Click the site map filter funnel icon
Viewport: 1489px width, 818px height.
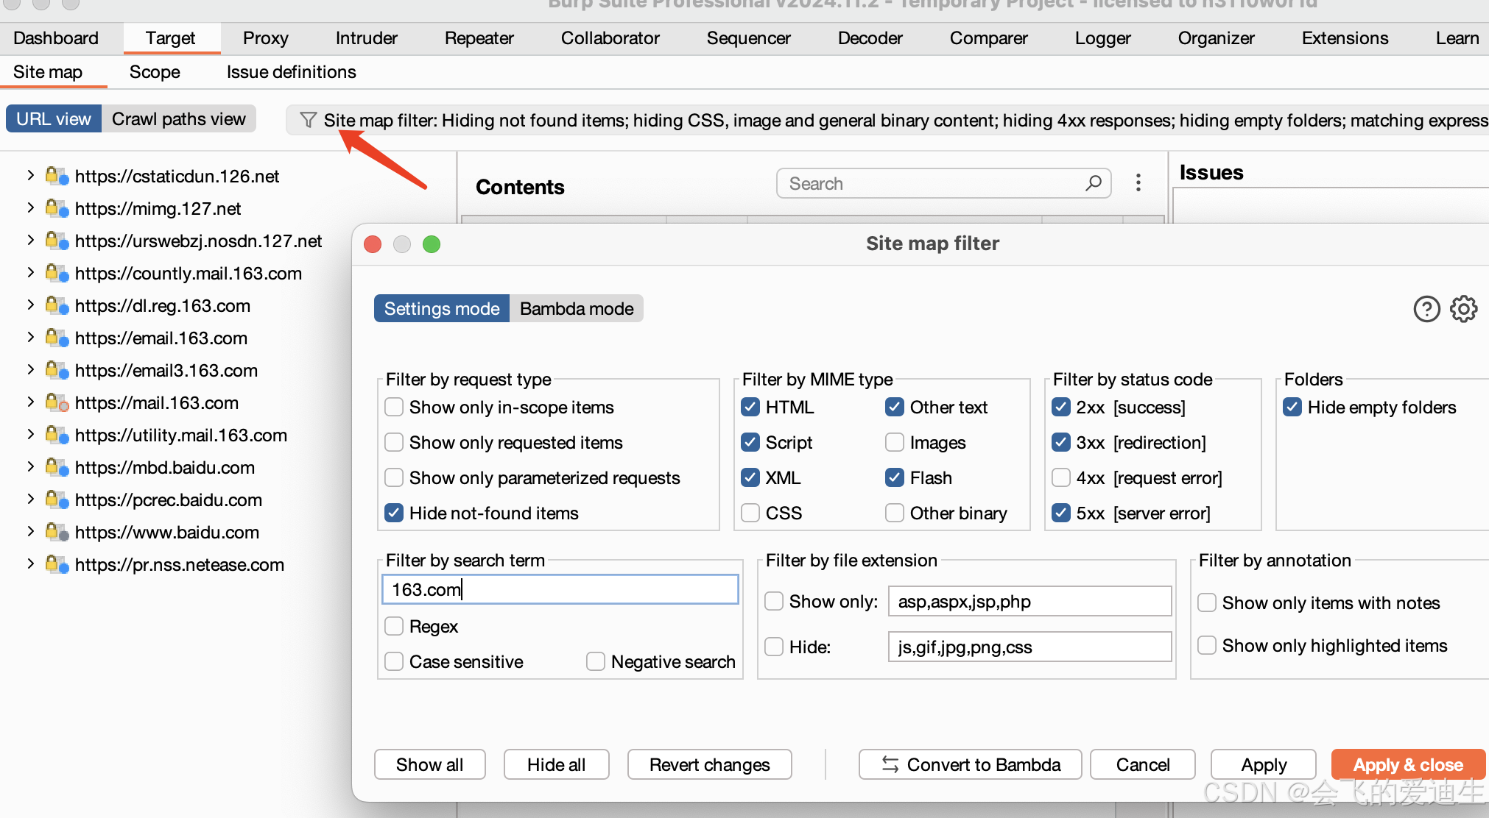click(x=308, y=120)
